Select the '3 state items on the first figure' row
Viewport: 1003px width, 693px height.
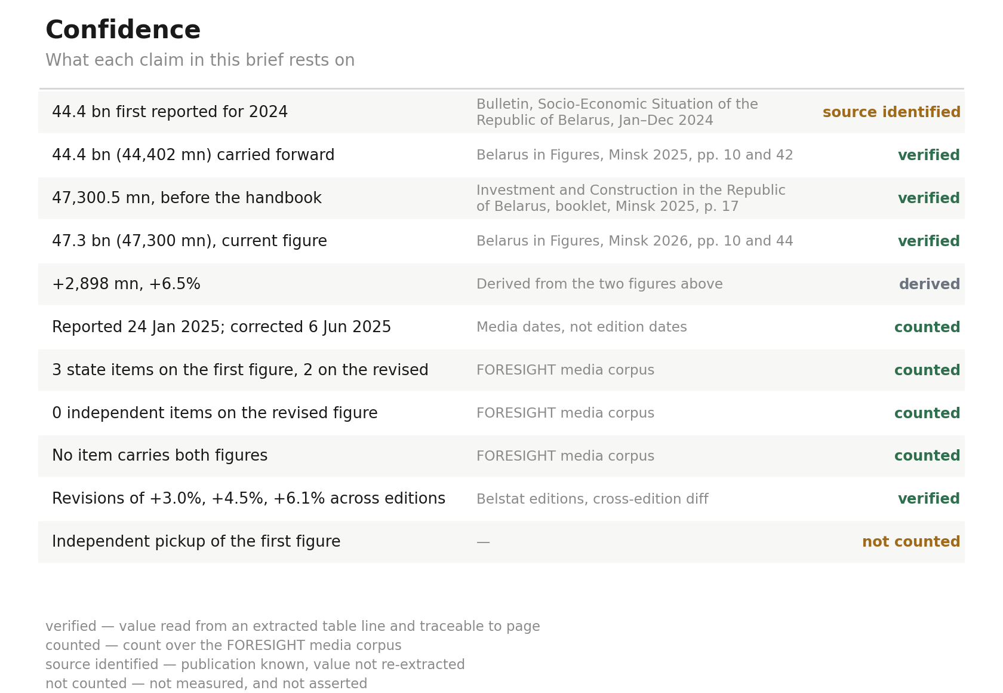501,370
